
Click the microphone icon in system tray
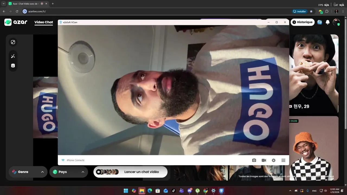[307, 191]
